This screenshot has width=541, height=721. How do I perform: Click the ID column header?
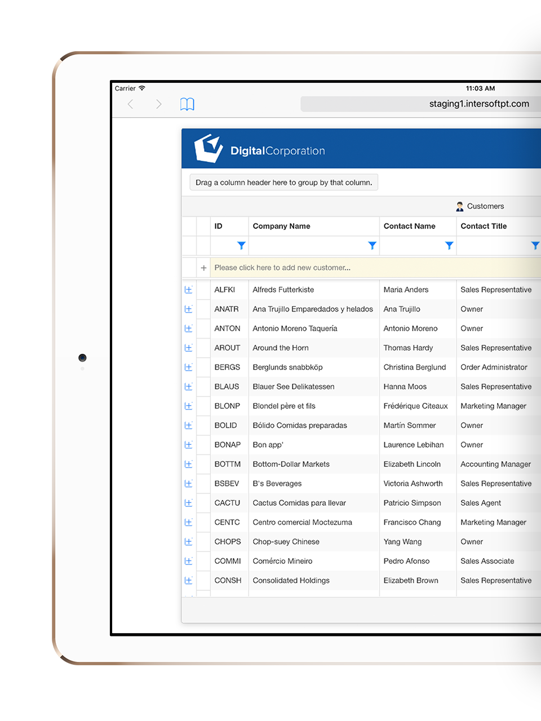click(x=219, y=226)
